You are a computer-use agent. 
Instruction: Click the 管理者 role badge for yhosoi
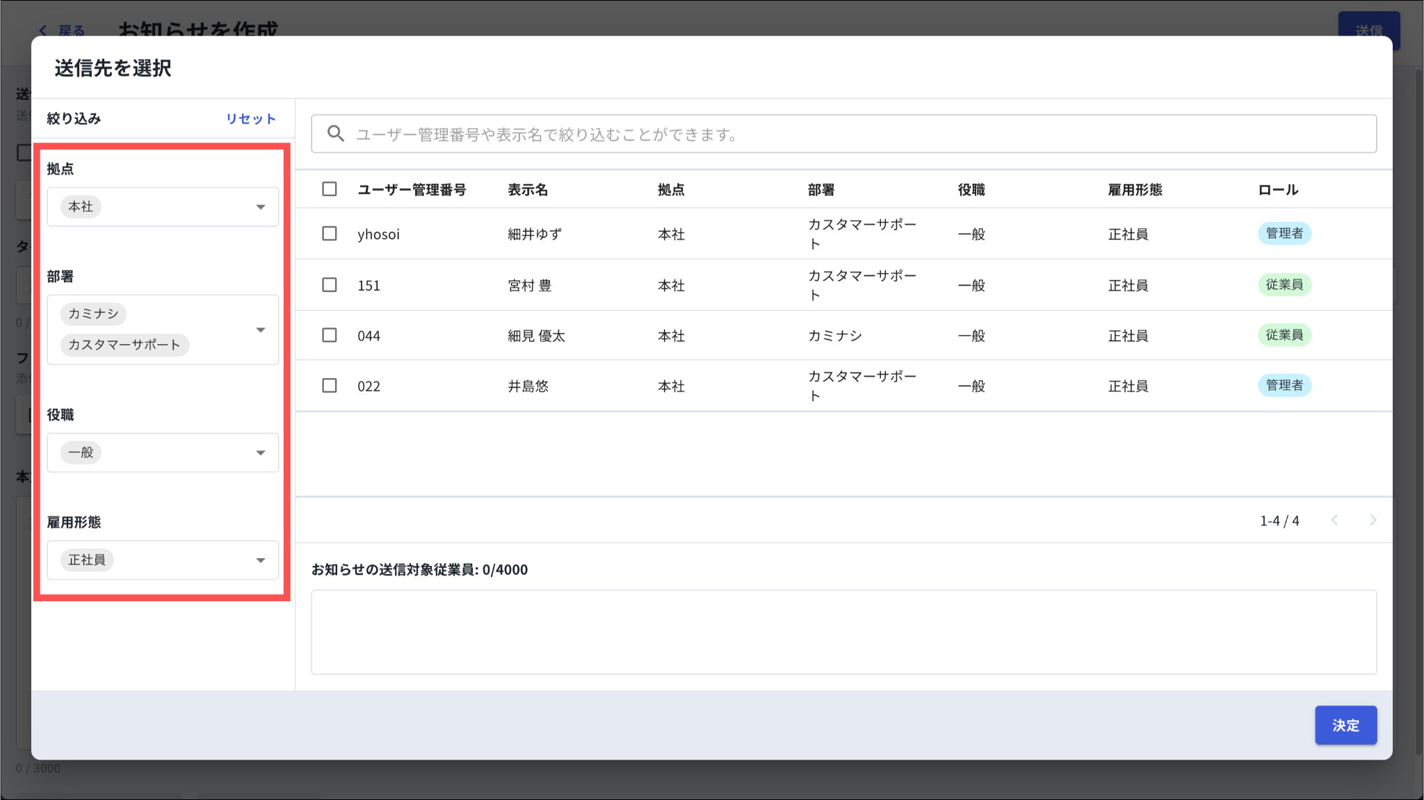tap(1284, 234)
